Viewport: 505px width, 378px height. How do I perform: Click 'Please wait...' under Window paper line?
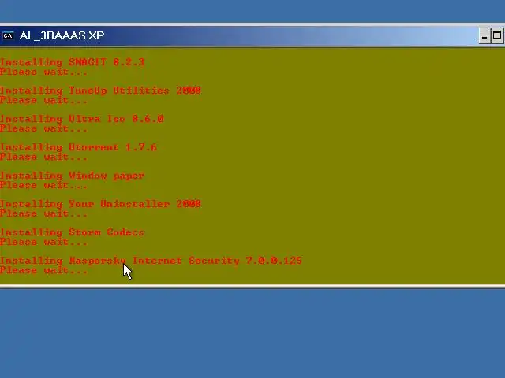(43, 185)
